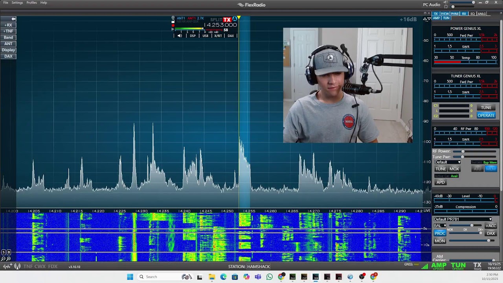Open Microsoft Teams from the taskbar
503x283 pixels.
click(x=258, y=277)
